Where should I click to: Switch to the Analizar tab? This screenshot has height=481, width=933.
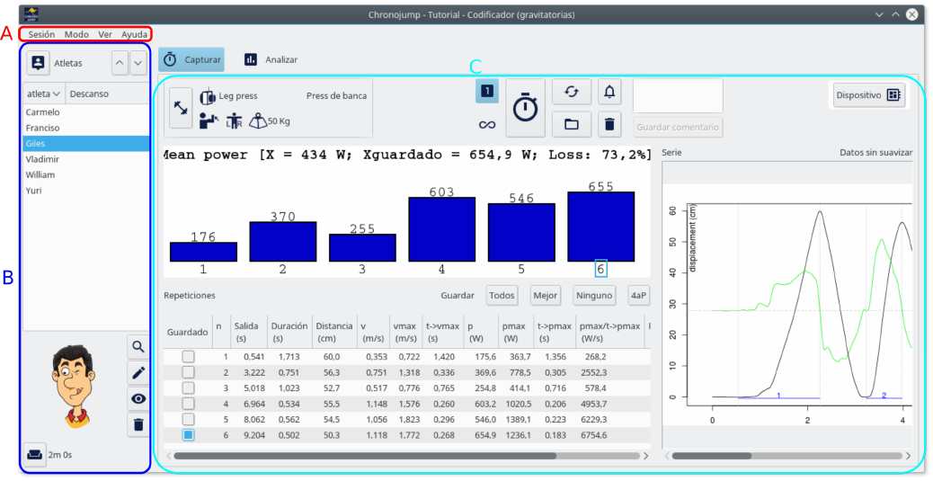271,60
